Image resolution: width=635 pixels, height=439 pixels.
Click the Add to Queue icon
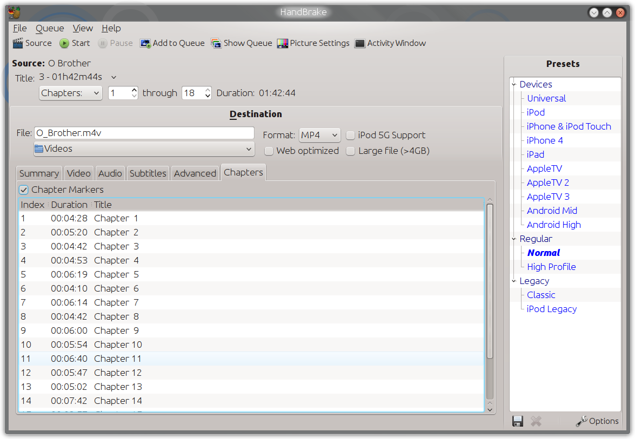pos(145,43)
